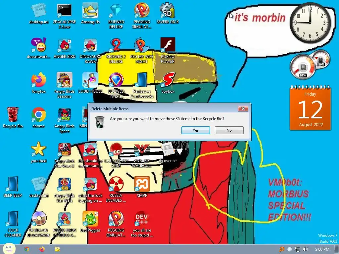Viewport: 339px width, 254px height.
Task: Select the what is going on... Angry Birds icon
Action: coord(90,190)
